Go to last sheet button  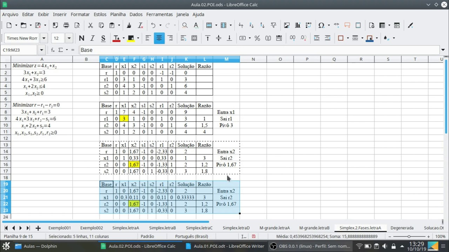tap(28, 228)
